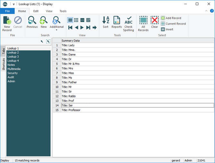The height and width of the screenshot is (163, 215).
Task: Click the Invert selection button
Action: coord(167,29)
